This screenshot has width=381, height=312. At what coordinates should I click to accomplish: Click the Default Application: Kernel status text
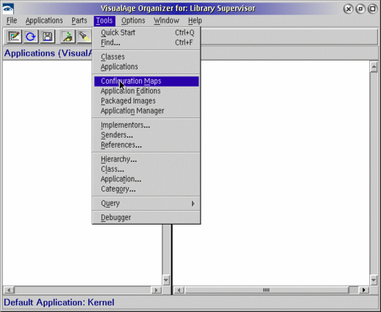point(59,302)
